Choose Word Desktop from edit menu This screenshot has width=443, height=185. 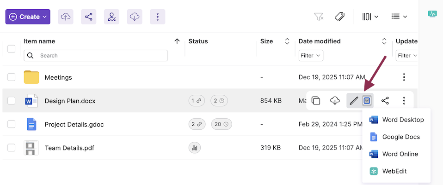coord(402,120)
